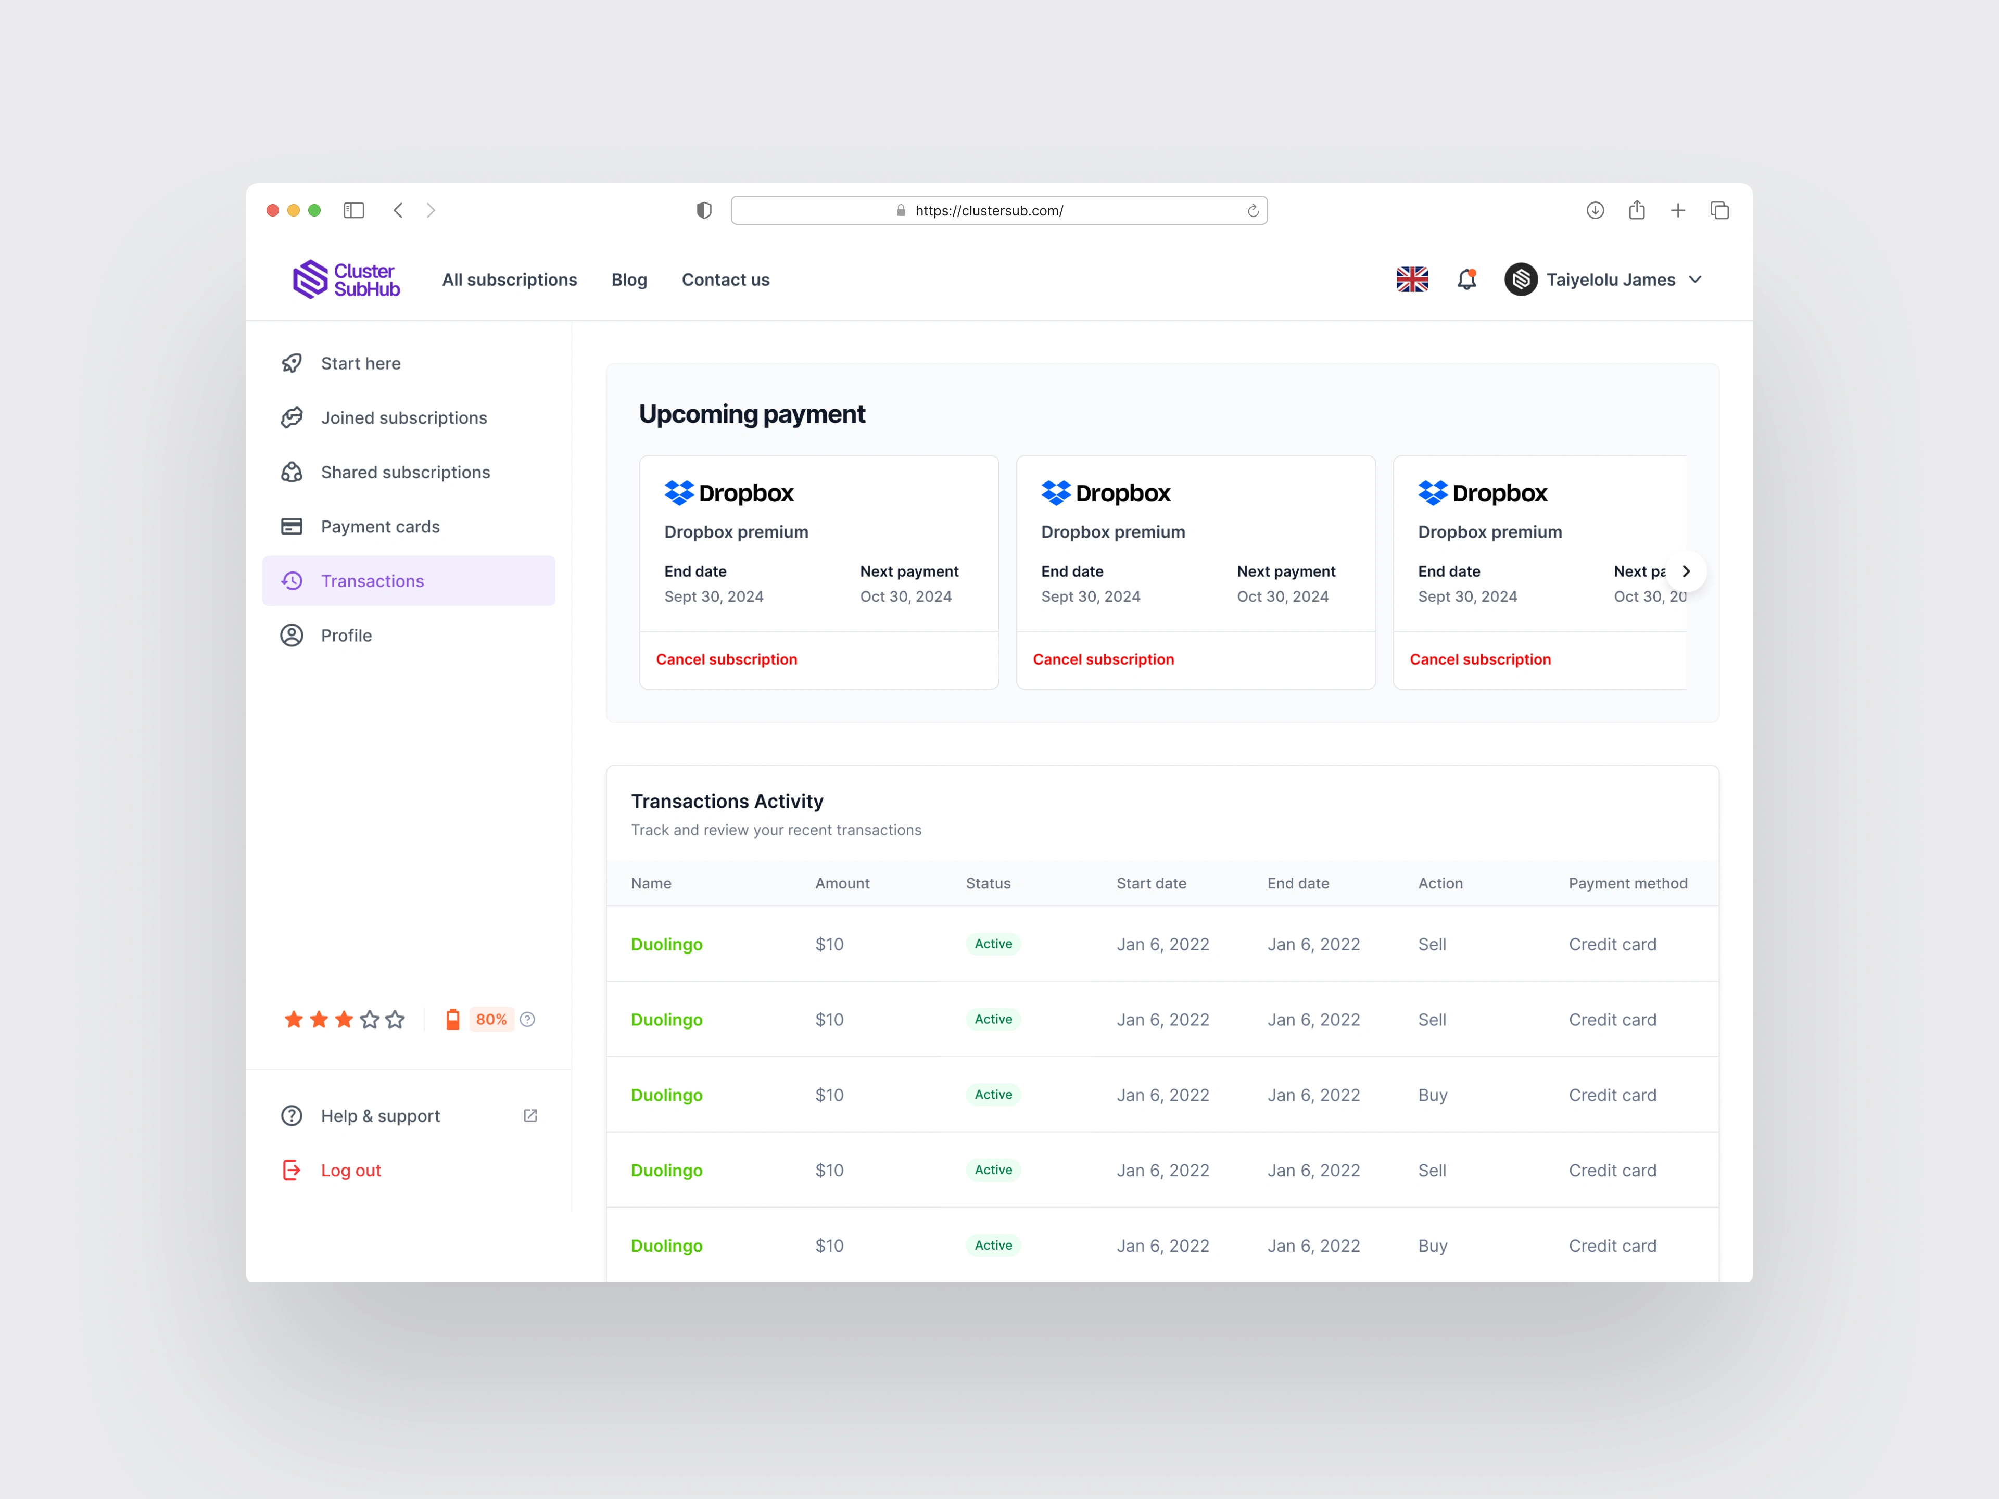Sort by the Start date column header
The width and height of the screenshot is (1999, 1499).
(x=1152, y=884)
